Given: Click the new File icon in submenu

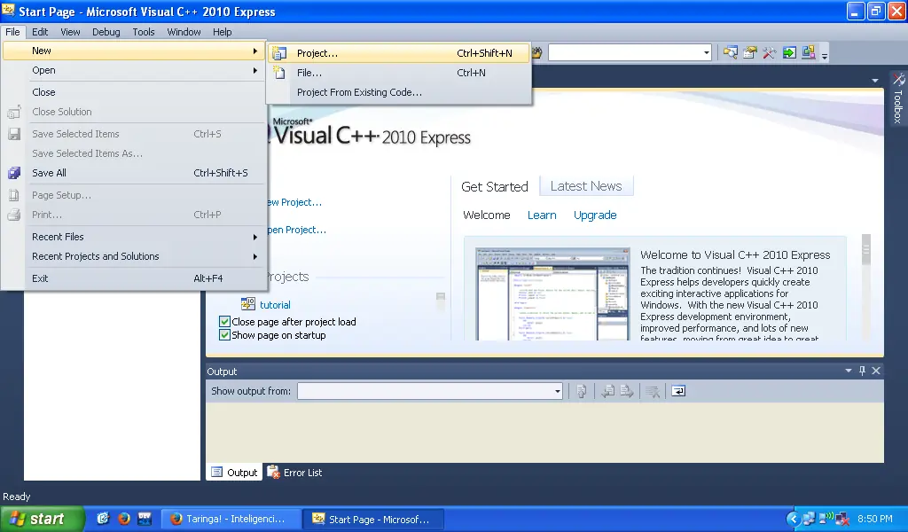Looking at the screenshot, I should pyautogui.click(x=279, y=73).
